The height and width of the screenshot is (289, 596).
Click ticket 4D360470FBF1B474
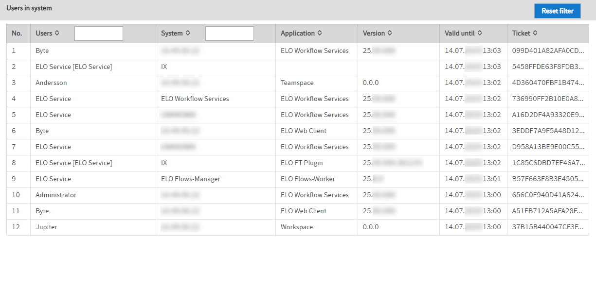pos(548,83)
